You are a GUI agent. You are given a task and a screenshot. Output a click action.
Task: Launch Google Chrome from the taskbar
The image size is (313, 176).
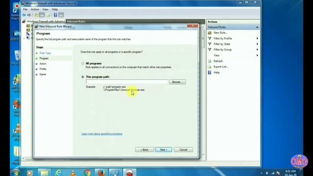point(87,173)
